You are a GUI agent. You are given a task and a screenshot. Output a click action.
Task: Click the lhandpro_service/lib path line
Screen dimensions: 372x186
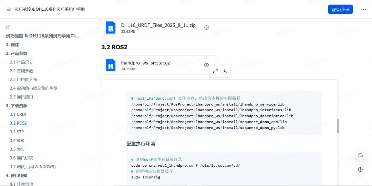208,104
